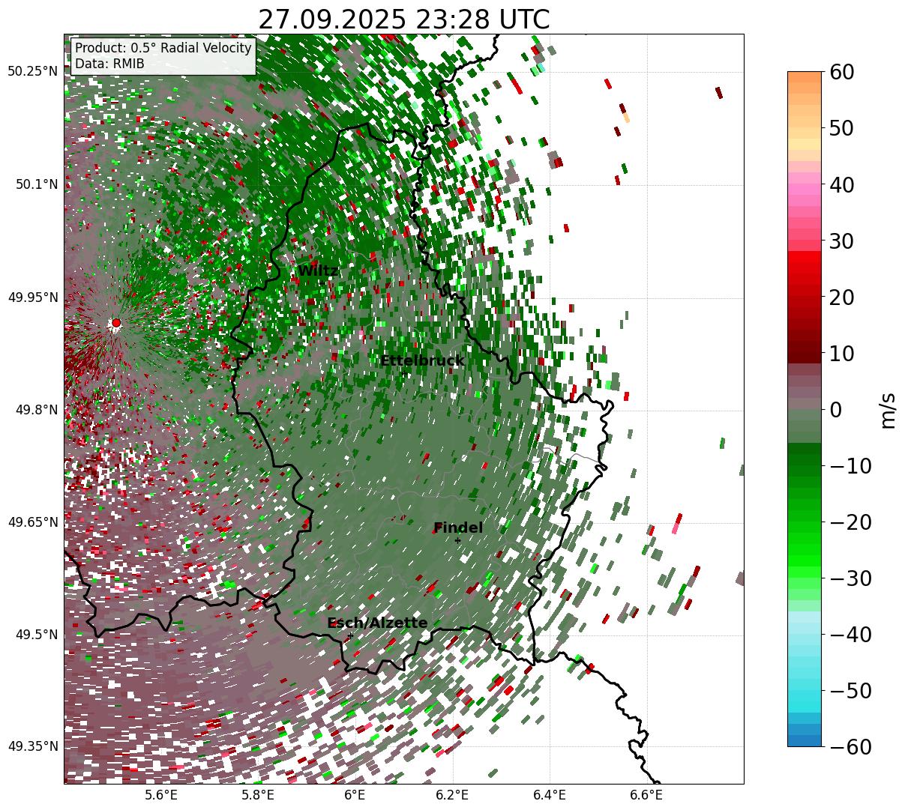Image resolution: width=905 pixels, height=810 pixels.
Task: Click the colorbar tick value −60
Action: [850, 747]
